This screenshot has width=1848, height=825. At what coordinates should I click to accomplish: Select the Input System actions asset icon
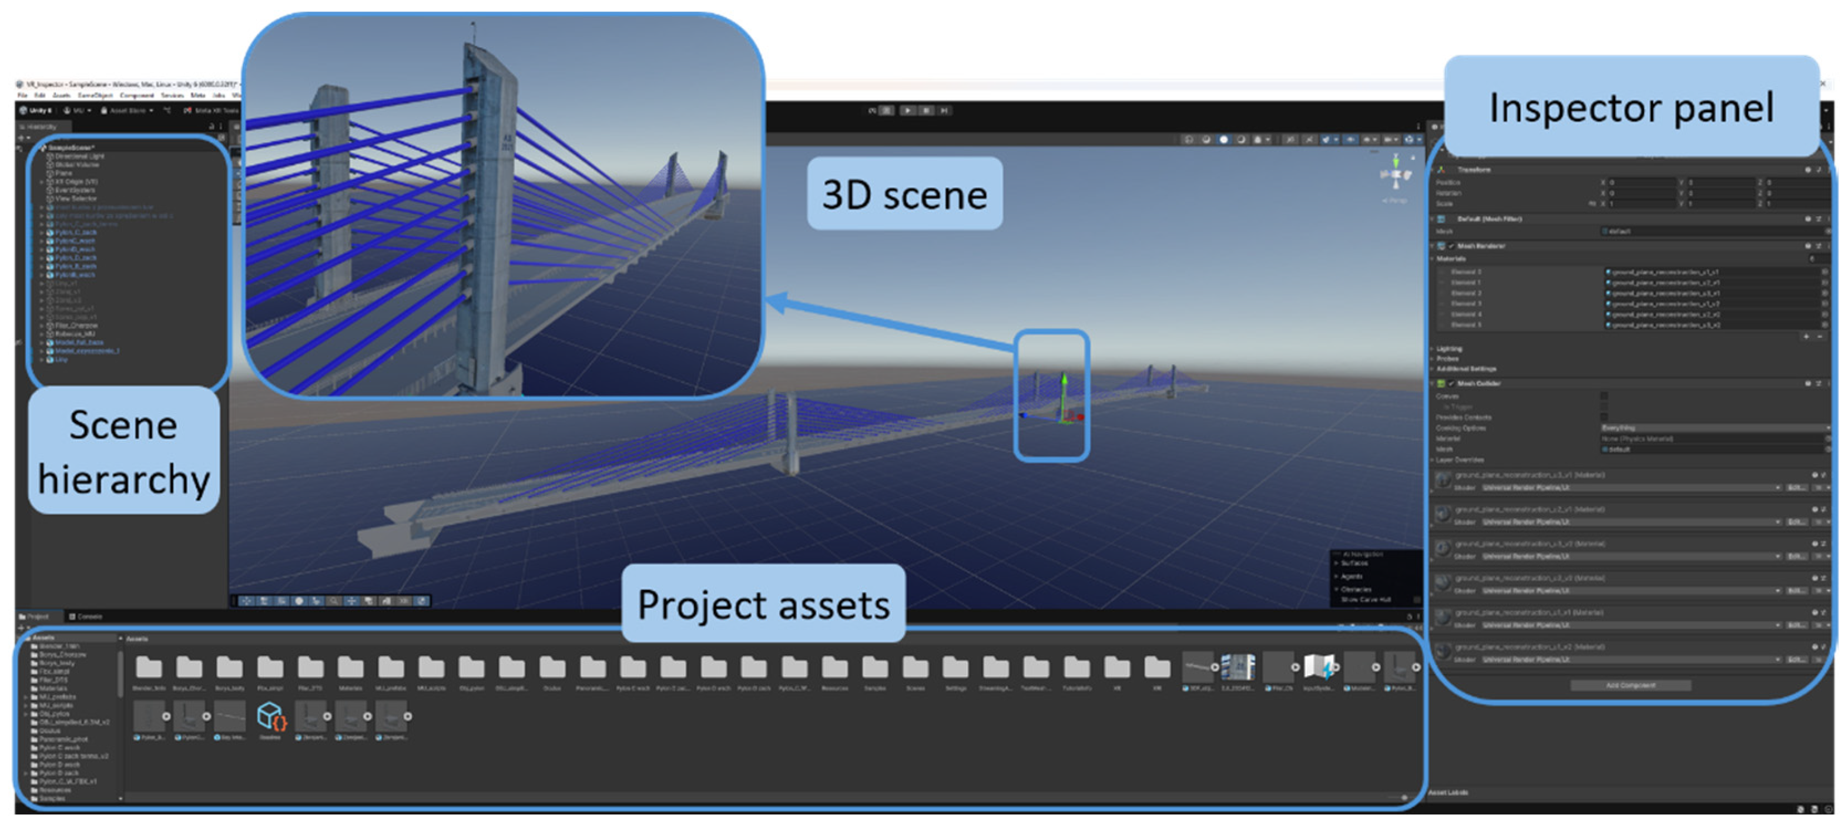pyautogui.click(x=1319, y=667)
